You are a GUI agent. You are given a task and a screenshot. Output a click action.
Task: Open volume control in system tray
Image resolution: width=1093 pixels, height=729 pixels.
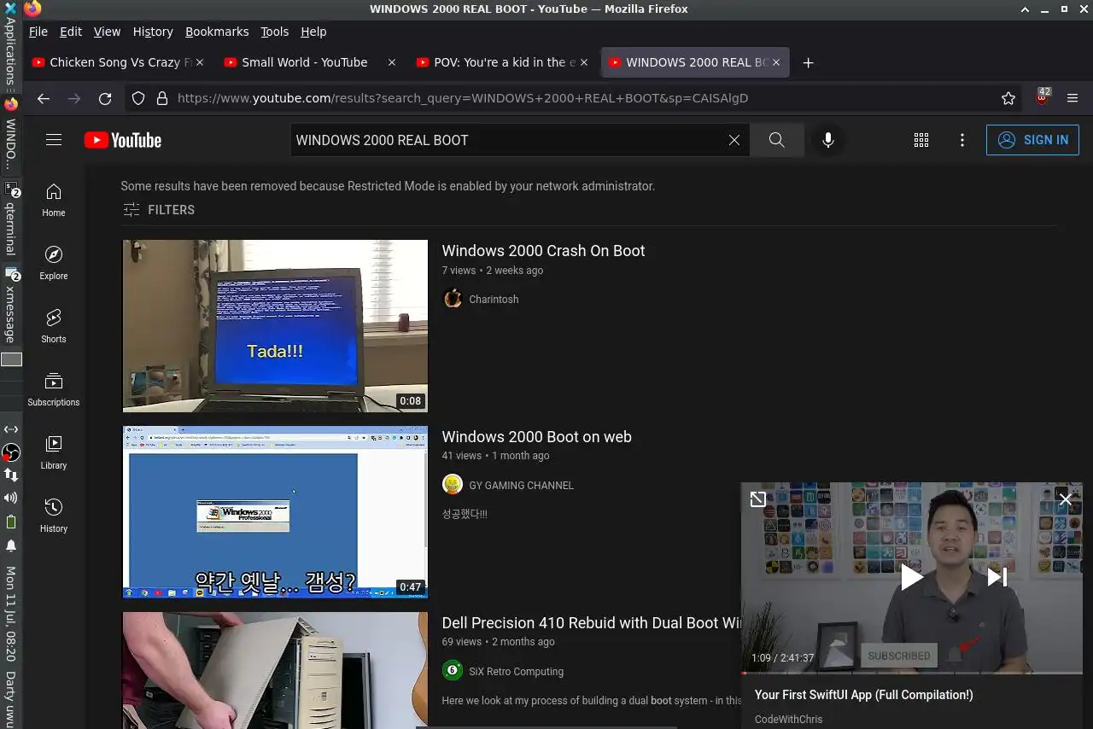[x=11, y=498]
